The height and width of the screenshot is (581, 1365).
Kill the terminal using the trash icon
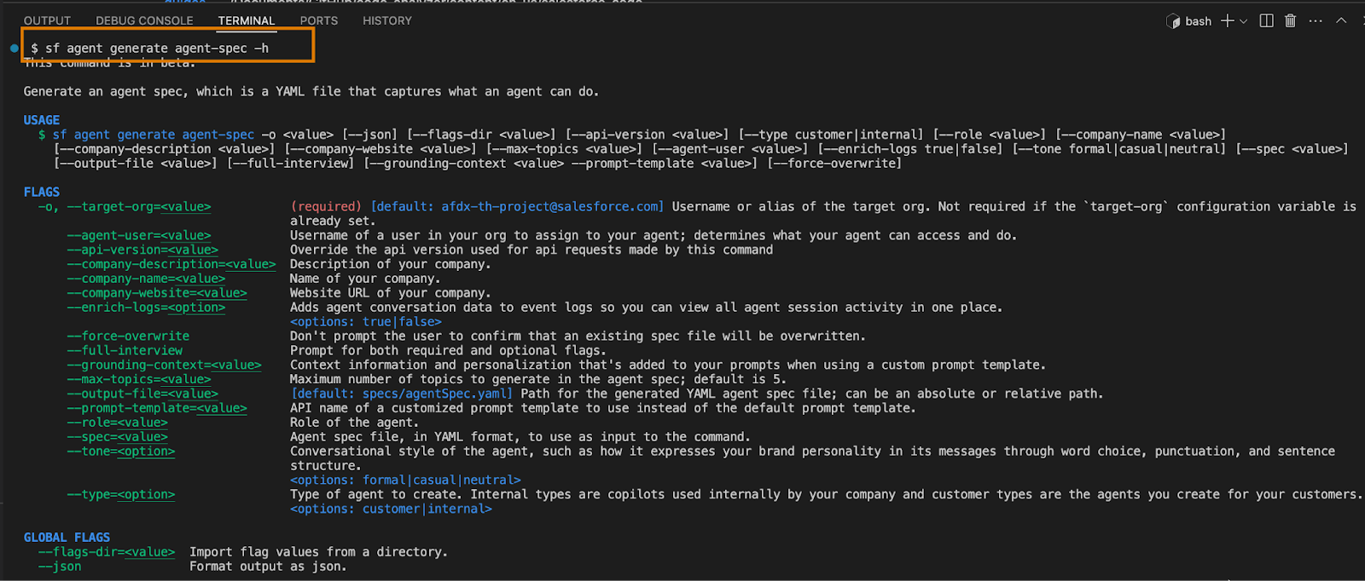[x=1291, y=21]
